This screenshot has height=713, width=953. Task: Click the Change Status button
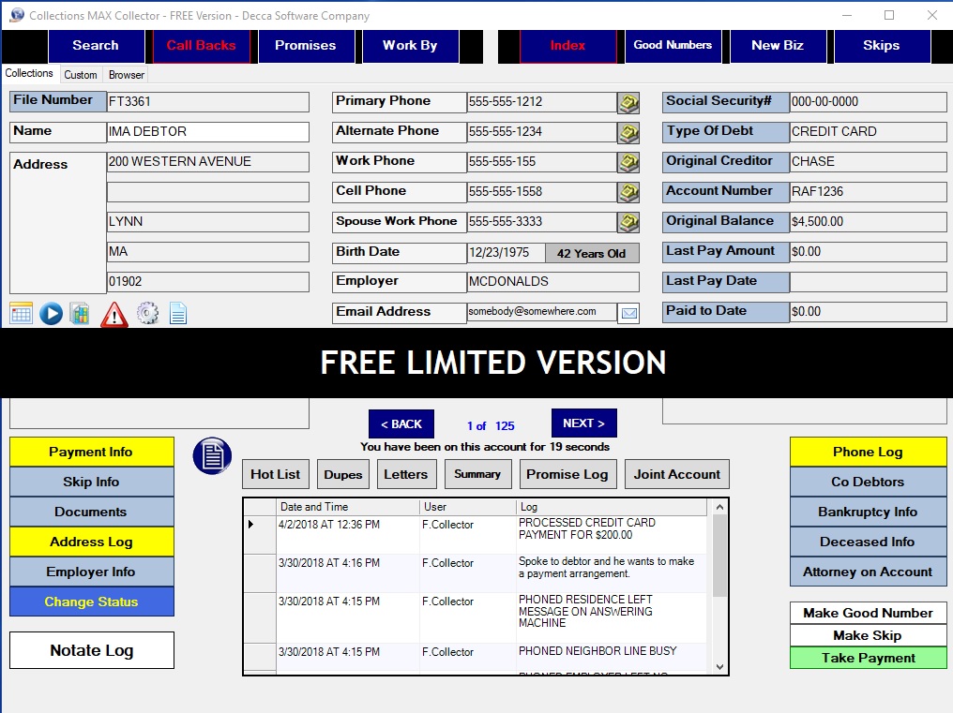(x=91, y=602)
